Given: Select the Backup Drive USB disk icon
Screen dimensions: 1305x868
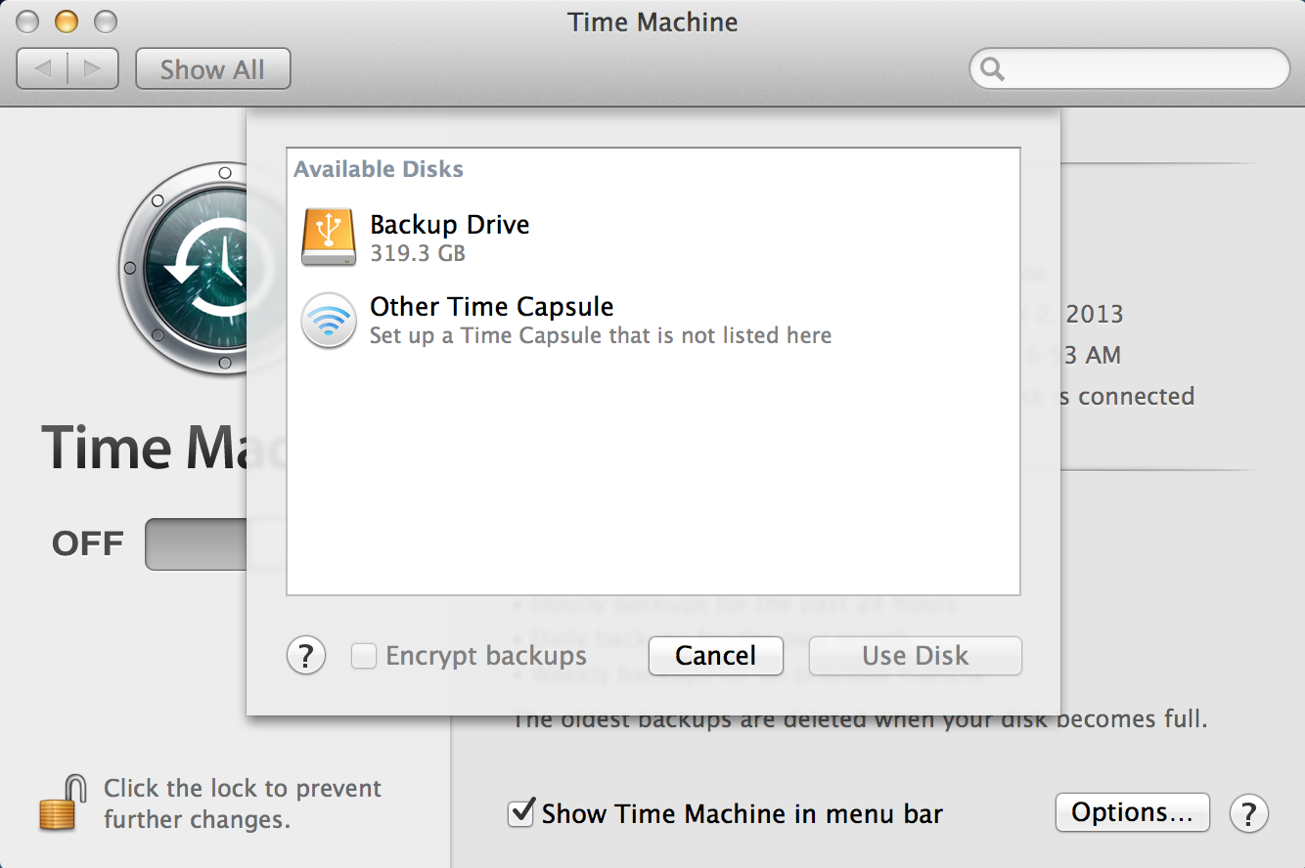Looking at the screenshot, I should click(x=329, y=237).
